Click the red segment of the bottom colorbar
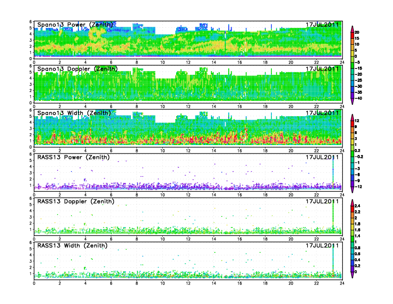 coord(352,209)
